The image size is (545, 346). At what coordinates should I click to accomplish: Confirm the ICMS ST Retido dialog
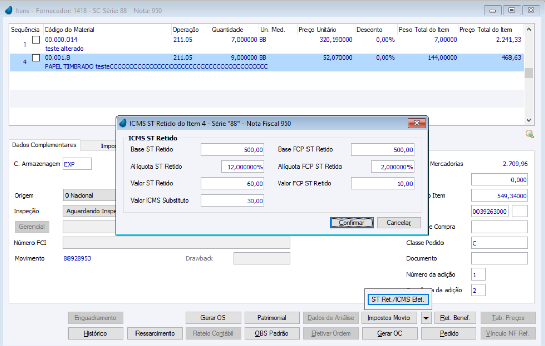click(352, 223)
